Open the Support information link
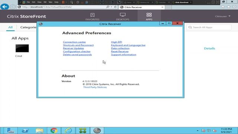This screenshot has height=134, width=238. pyautogui.click(x=123, y=55)
